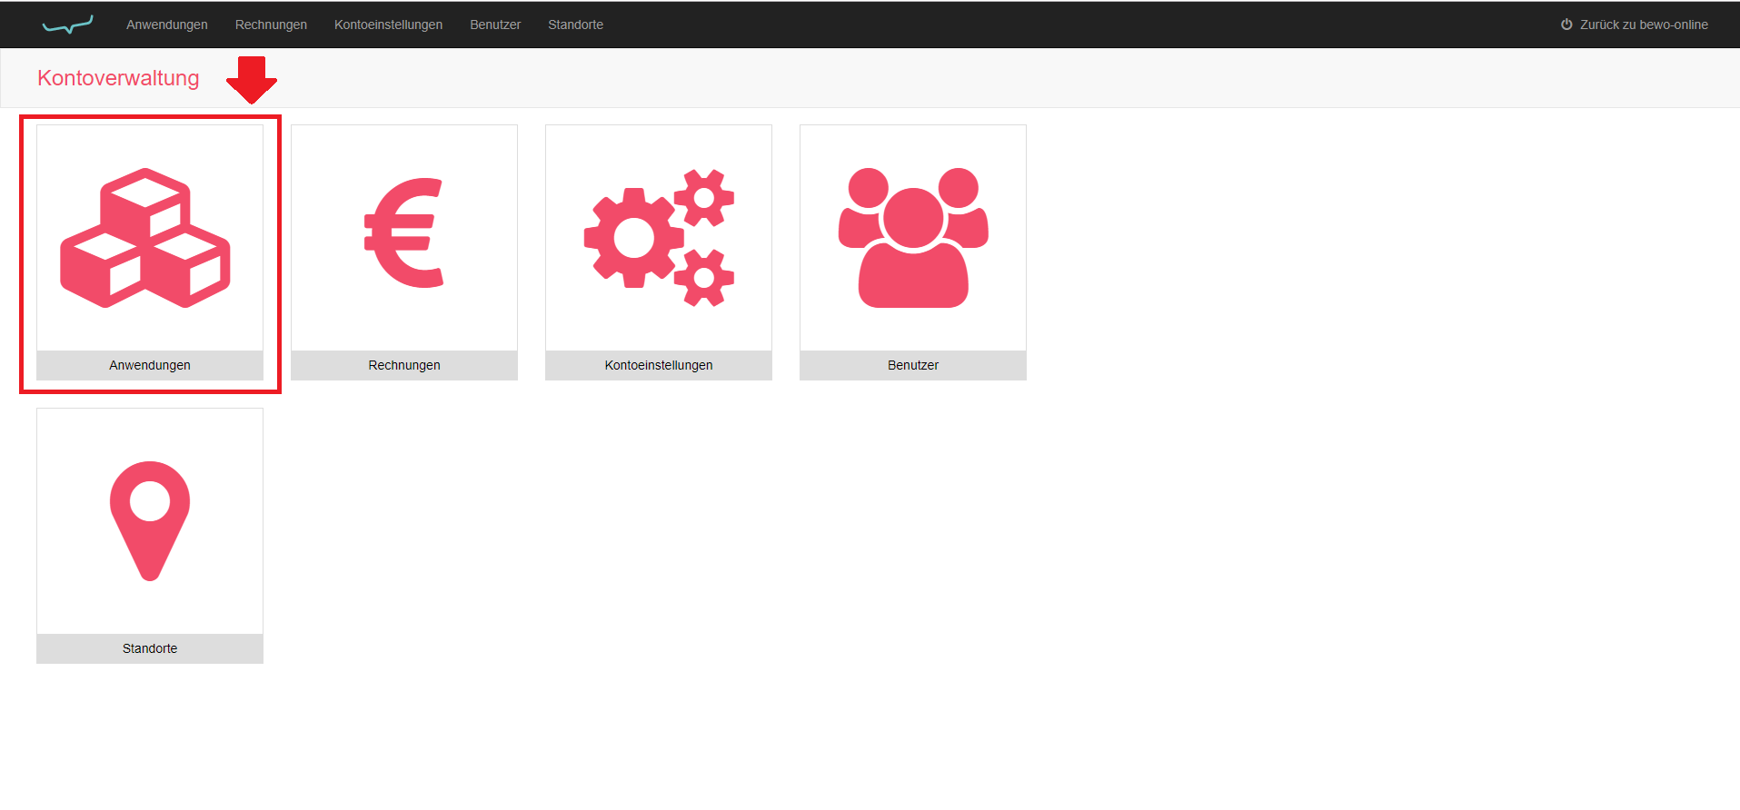Click the Rechnungen tile caption
This screenshot has width=1740, height=810.
tap(404, 365)
